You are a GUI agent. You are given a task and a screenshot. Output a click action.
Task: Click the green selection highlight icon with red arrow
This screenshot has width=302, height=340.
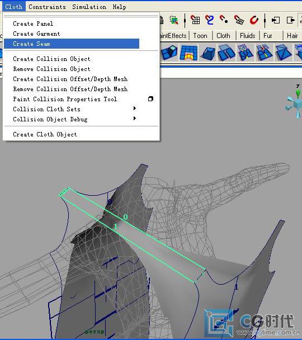tap(174, 20)
